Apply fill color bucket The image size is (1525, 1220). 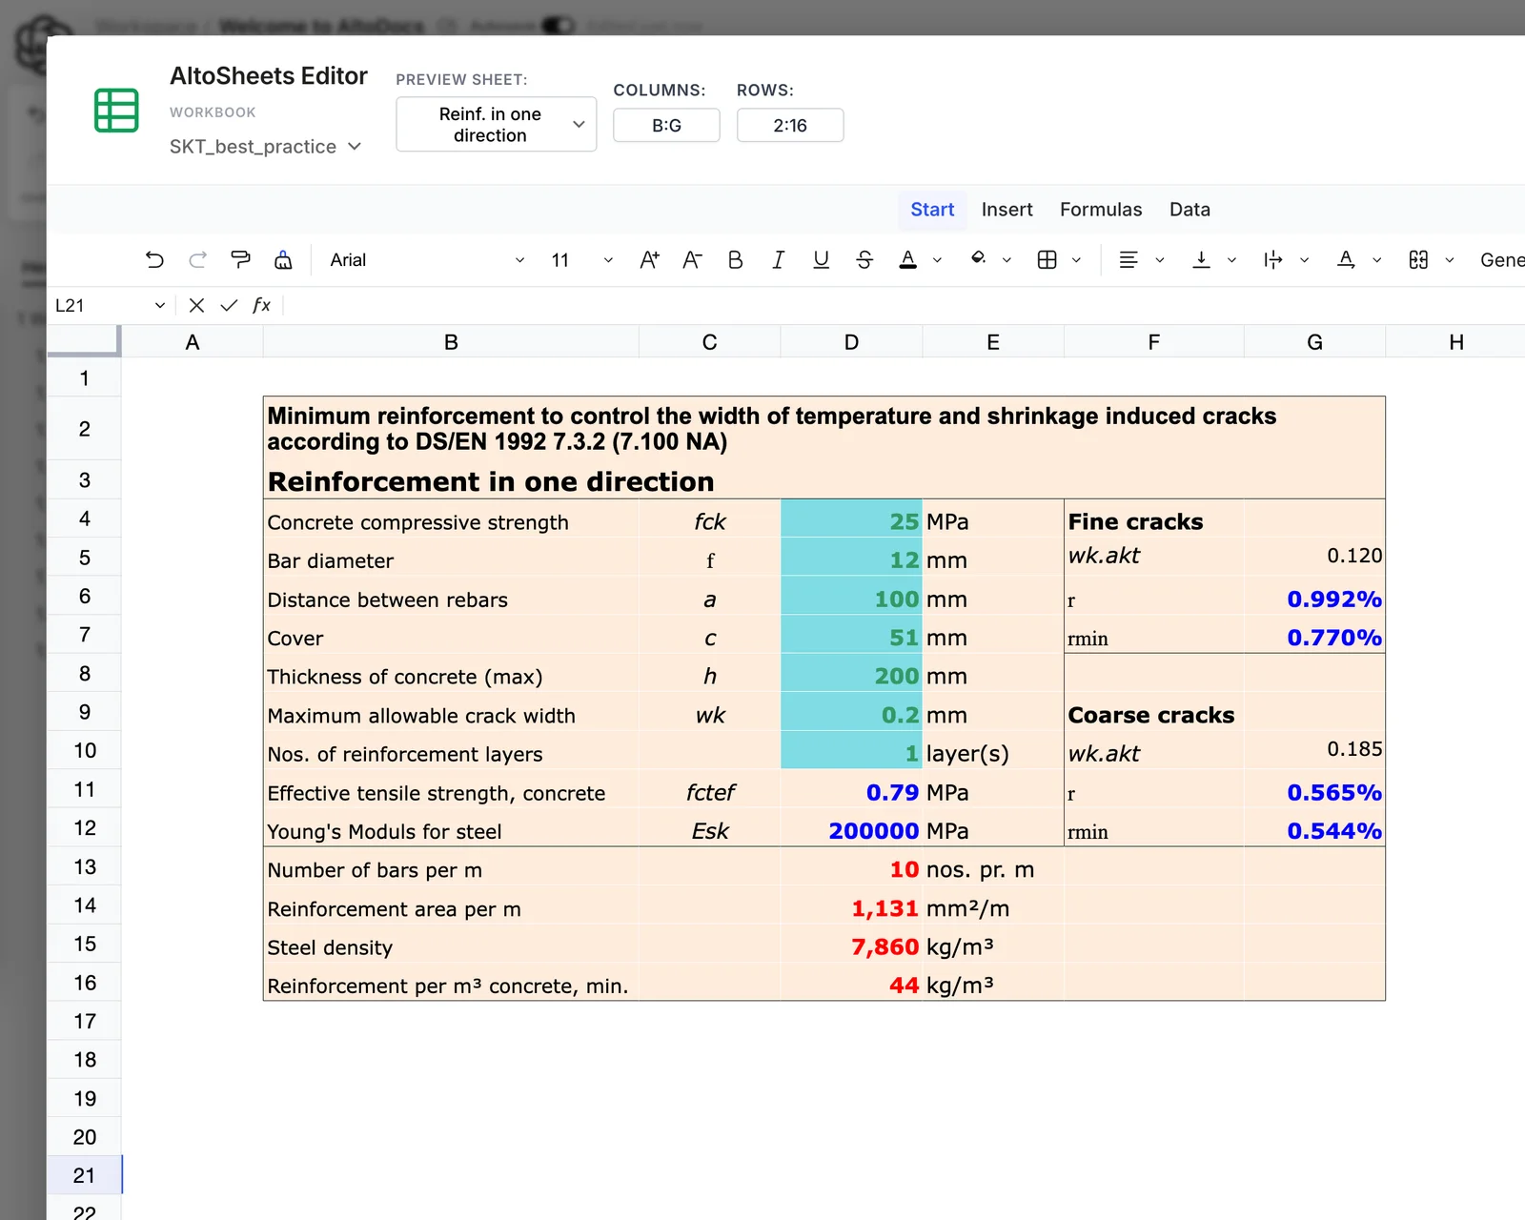978,260
